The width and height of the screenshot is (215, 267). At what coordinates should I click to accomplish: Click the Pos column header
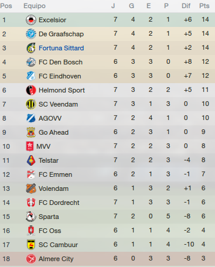pos(6,6)
